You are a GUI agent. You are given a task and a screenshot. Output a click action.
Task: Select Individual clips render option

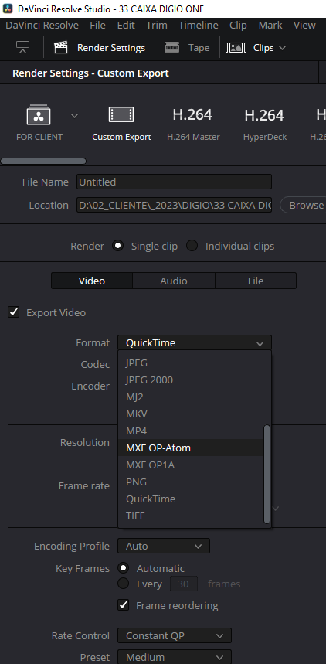[x=192, y=246]
